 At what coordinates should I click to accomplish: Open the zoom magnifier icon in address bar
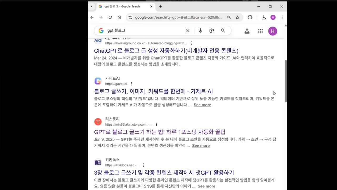point(229,17)
